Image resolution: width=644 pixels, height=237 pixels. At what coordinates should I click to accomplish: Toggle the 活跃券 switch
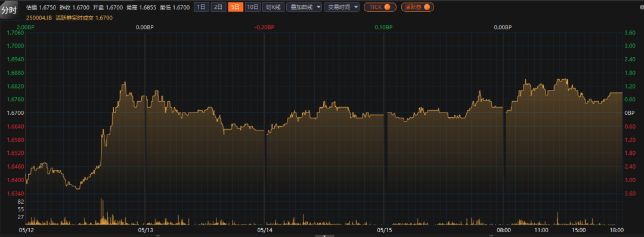click(417, 7)
